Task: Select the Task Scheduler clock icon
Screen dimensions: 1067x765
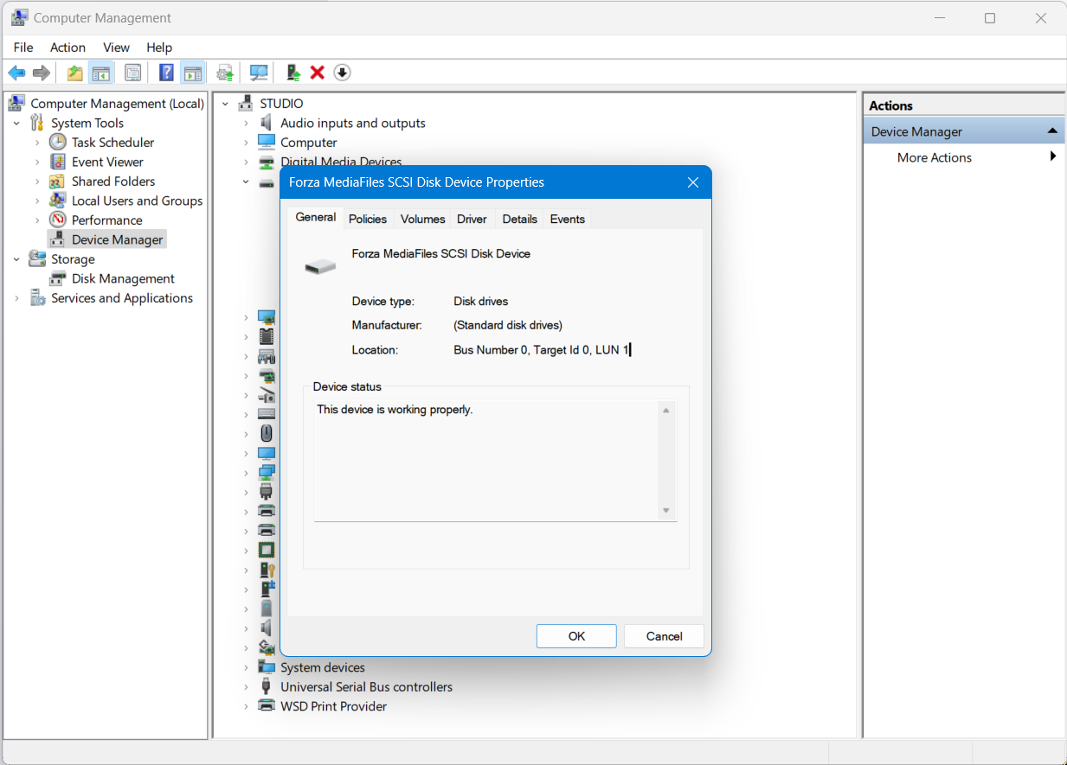Action: [x=58, y=142]
